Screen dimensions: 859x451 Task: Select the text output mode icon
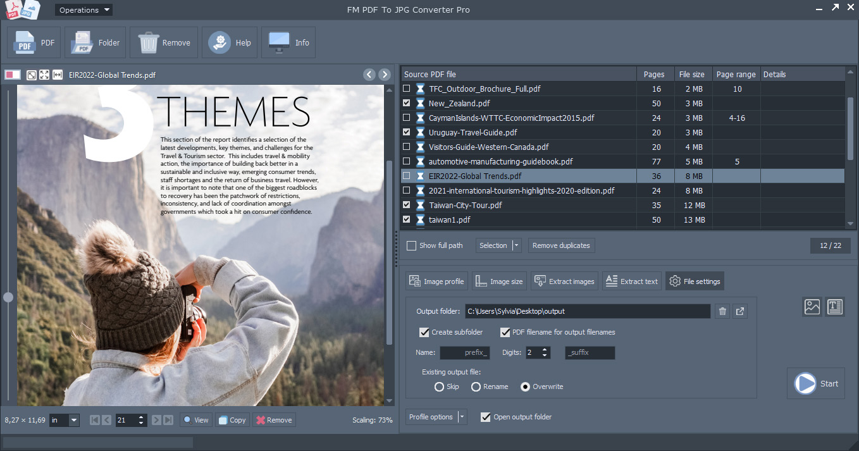[x=835, y=307]
